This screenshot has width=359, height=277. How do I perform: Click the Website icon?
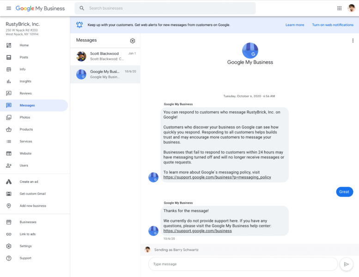[x=9, y=153]
